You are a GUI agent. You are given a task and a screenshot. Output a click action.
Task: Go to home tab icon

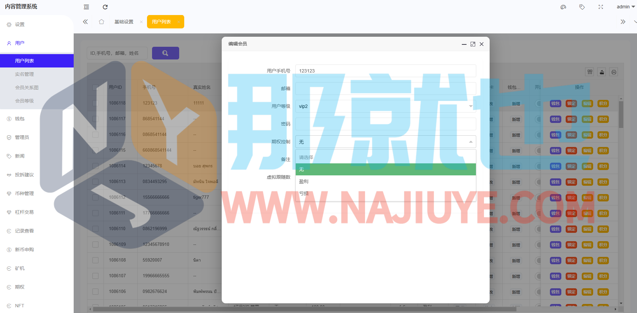click(101, 22)
